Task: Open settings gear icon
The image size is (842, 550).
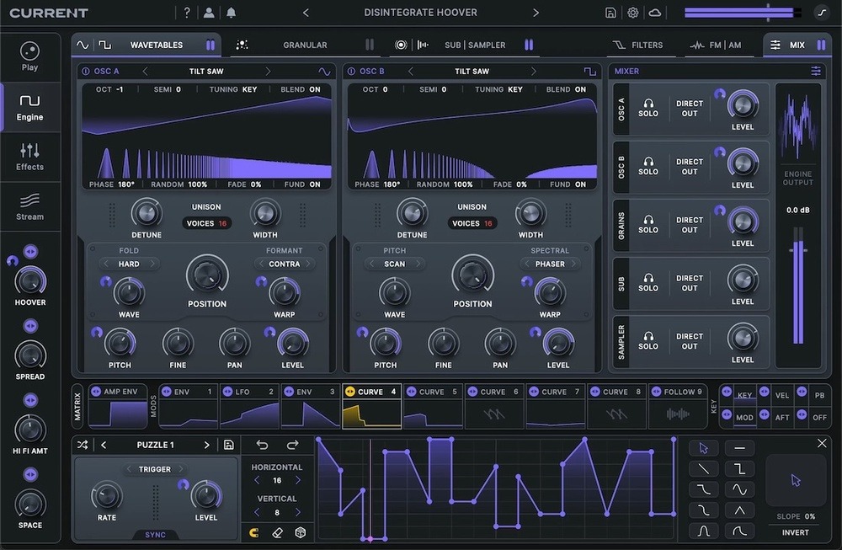Action: point(633,13)
